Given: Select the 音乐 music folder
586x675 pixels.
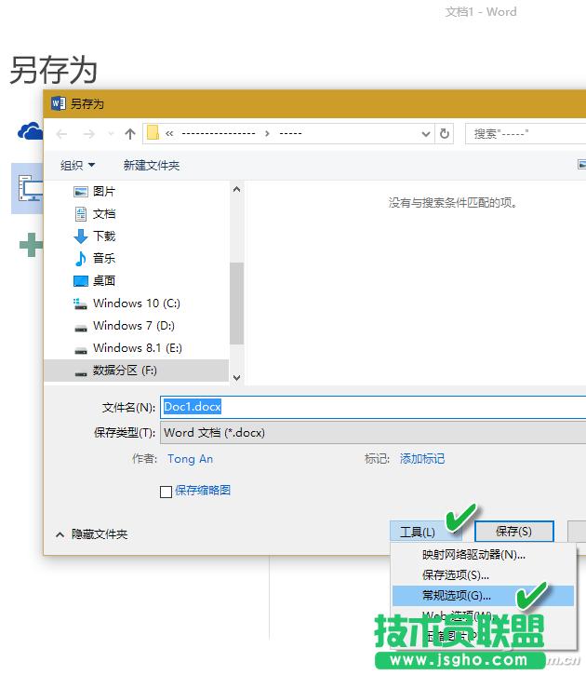Looking at the screenshot, I should click(103, 258).
